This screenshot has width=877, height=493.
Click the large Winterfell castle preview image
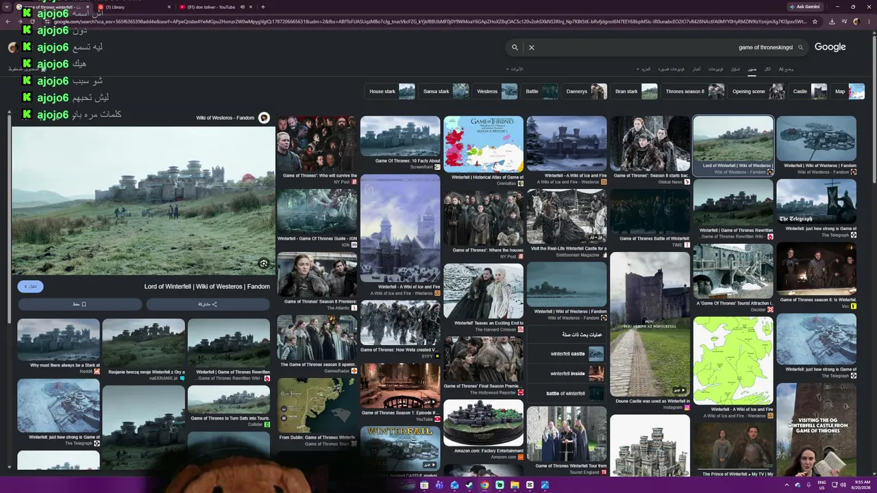tap(143, 201)
